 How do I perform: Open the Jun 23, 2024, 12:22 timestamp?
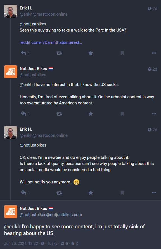(x=21, y=243)
